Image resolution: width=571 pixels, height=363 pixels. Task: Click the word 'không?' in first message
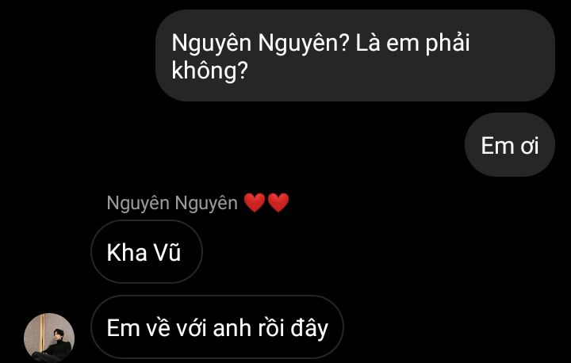[209, 71]
